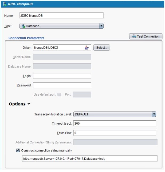Click the Timeout (sec) field
165x172 pixels.
tap(114, 124)
